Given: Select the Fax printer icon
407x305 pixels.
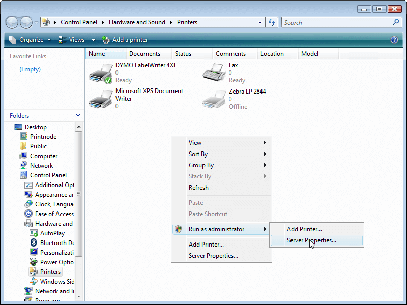Looking at the screenshot, I should (214, 72).
